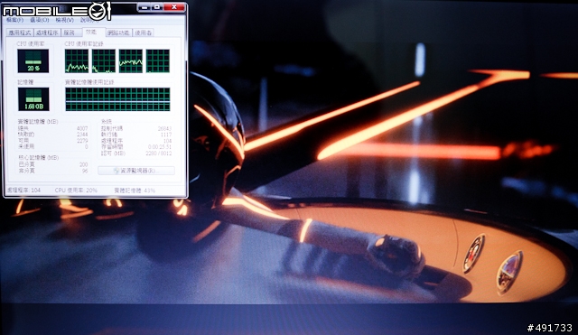578x335 pixels.
Task: Minimize the Task Manager window
Action: point(144,7)
